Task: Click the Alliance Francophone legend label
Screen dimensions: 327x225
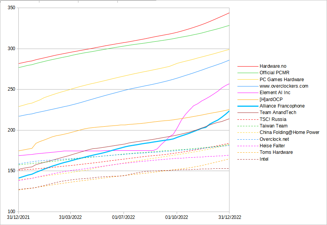Action: tap(282, 106)
